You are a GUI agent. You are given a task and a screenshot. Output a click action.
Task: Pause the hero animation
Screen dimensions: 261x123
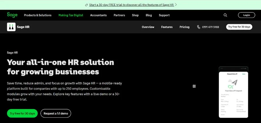pos(194,86)
